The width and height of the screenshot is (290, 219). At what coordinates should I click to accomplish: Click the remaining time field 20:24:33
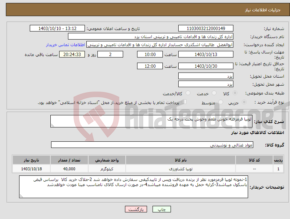click(x=72, y=54)
